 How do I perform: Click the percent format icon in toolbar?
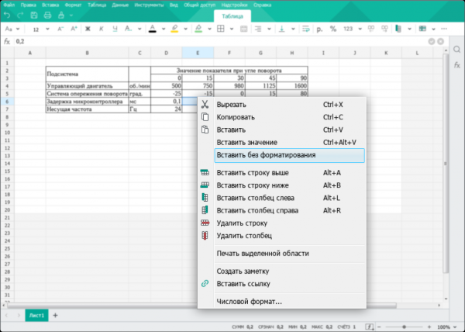tap(333, 29)
